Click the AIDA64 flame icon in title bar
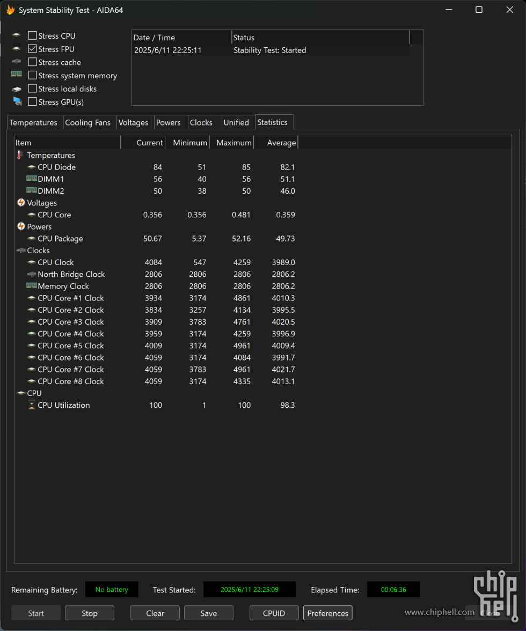526x631 pixels. (x=10, y=10)
